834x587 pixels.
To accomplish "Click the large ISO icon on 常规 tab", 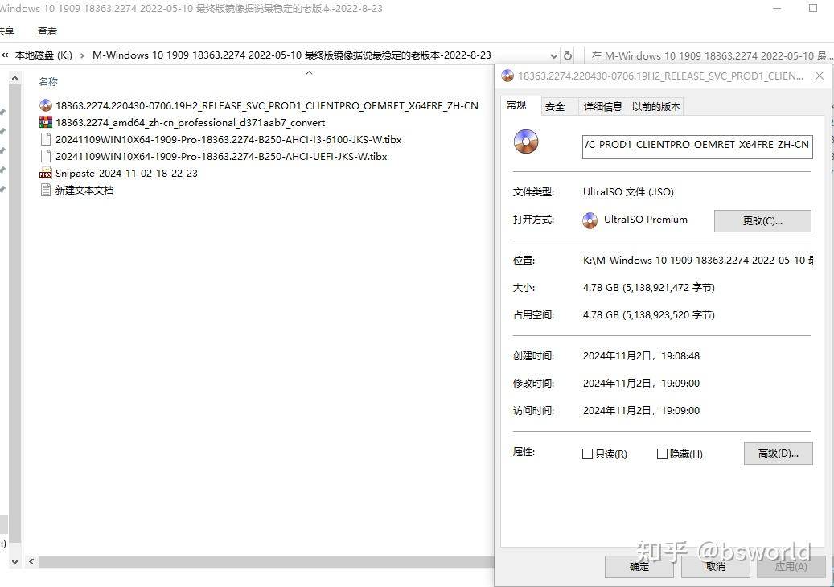I will [x=526, y=142].
